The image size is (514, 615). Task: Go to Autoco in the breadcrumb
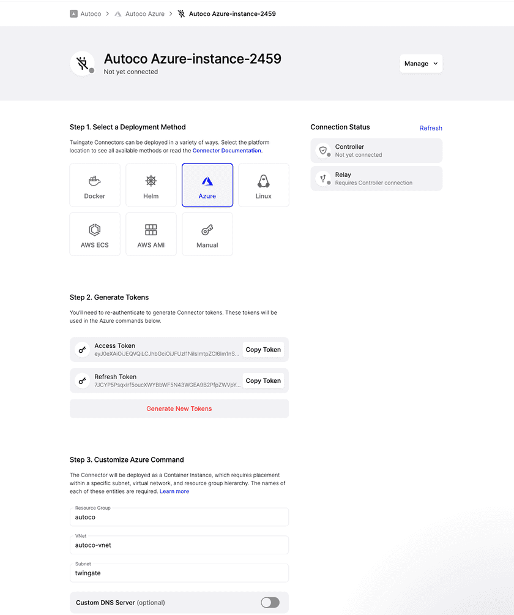click(x=91, y=13)
